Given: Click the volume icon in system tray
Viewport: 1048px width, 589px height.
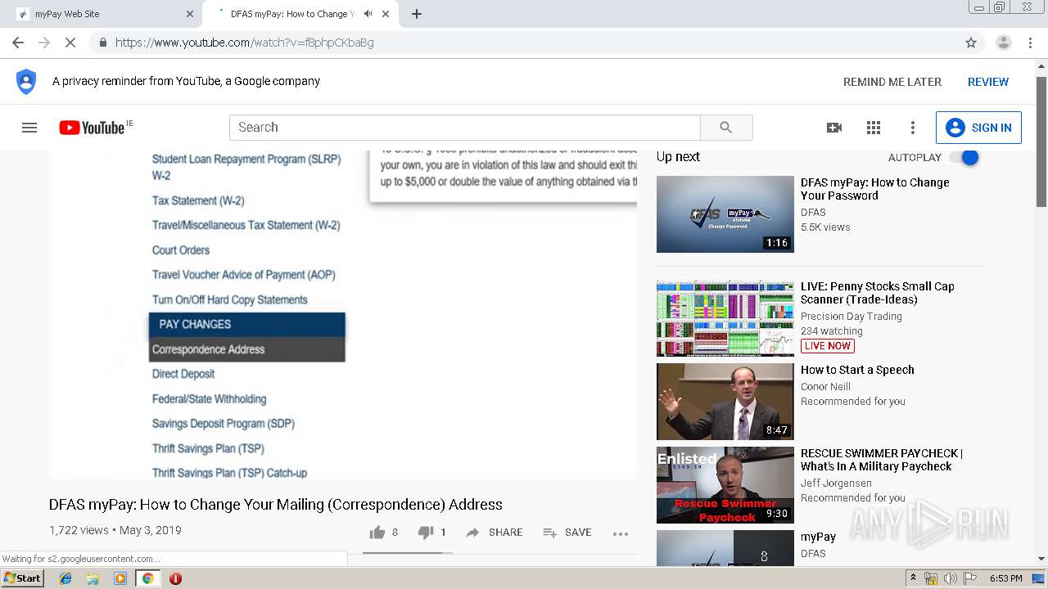Looking at the screenshot, I should click(950, 578).
